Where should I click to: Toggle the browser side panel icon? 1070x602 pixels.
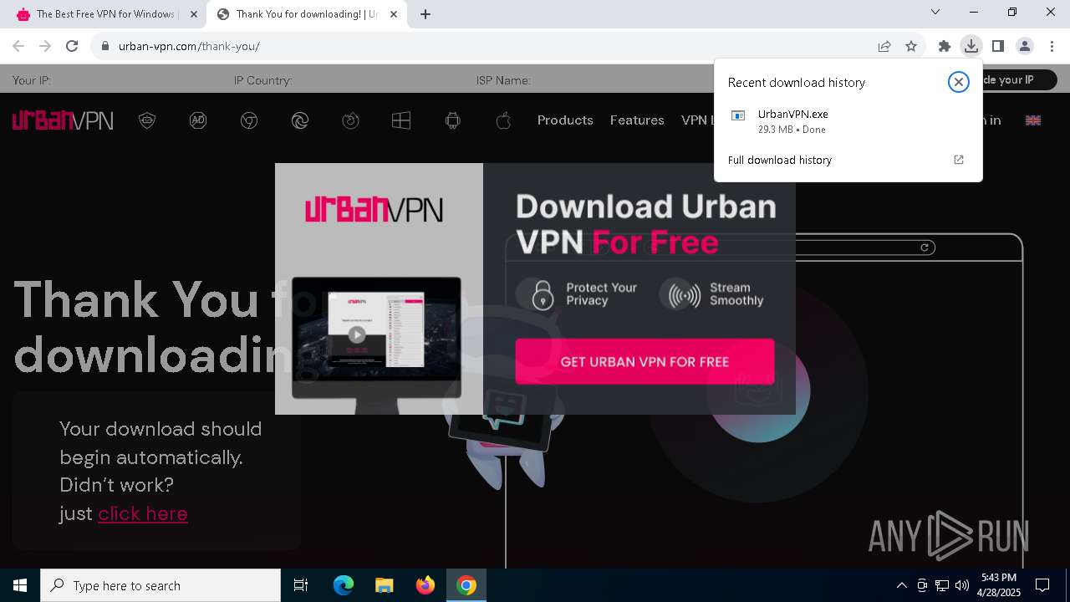point(997,46)
